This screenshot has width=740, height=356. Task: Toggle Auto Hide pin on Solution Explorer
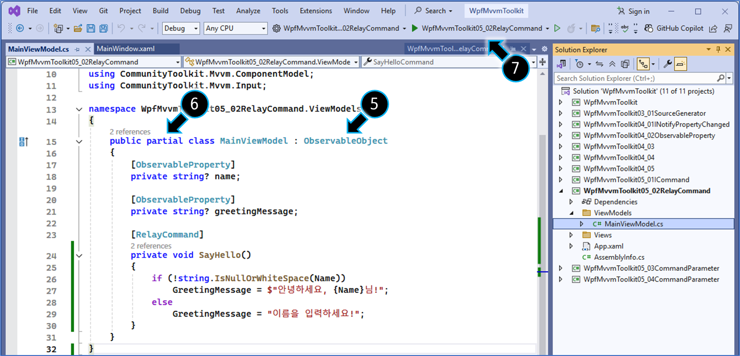(718, 49)
